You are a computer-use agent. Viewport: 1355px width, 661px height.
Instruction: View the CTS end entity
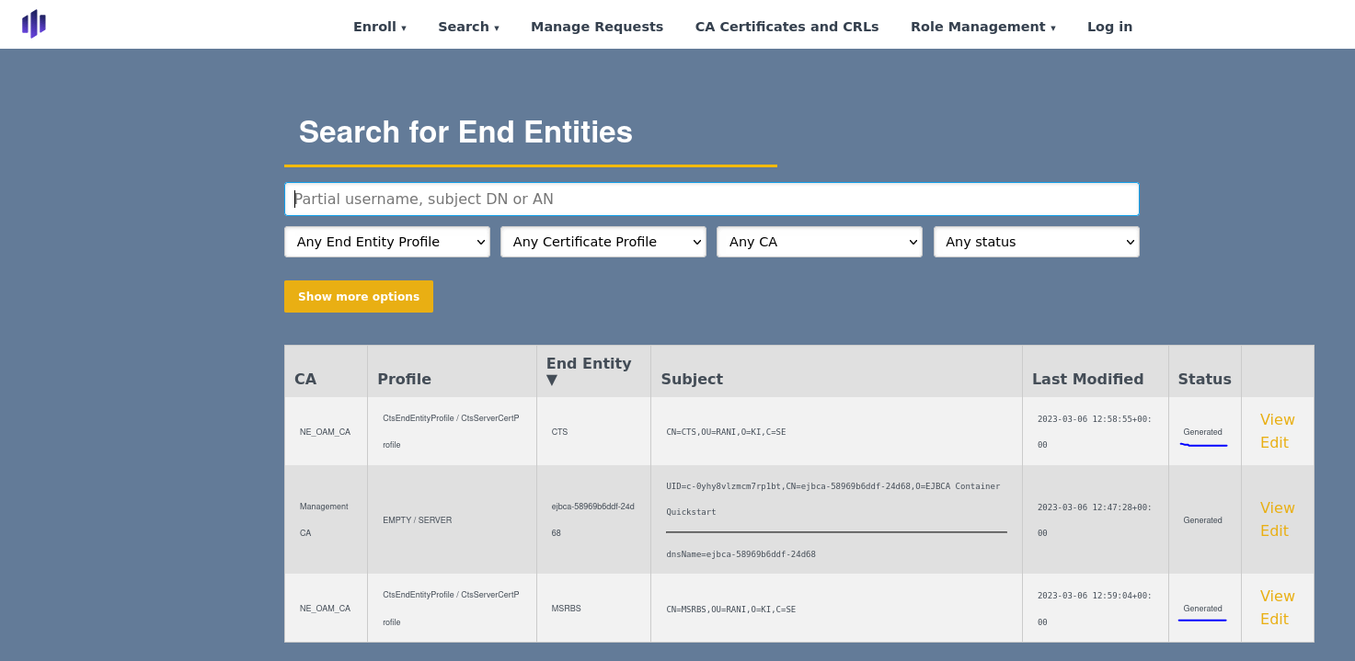point(1277,419)
